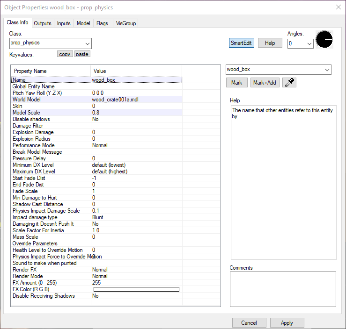This screenshot has height=329, width=346.
Task: Select the Render Mode property row
Action: (x=96, y=276)
